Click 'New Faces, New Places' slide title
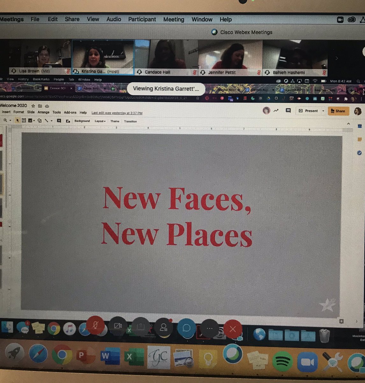Screen dimensions: 365x383 click(177, 216)
